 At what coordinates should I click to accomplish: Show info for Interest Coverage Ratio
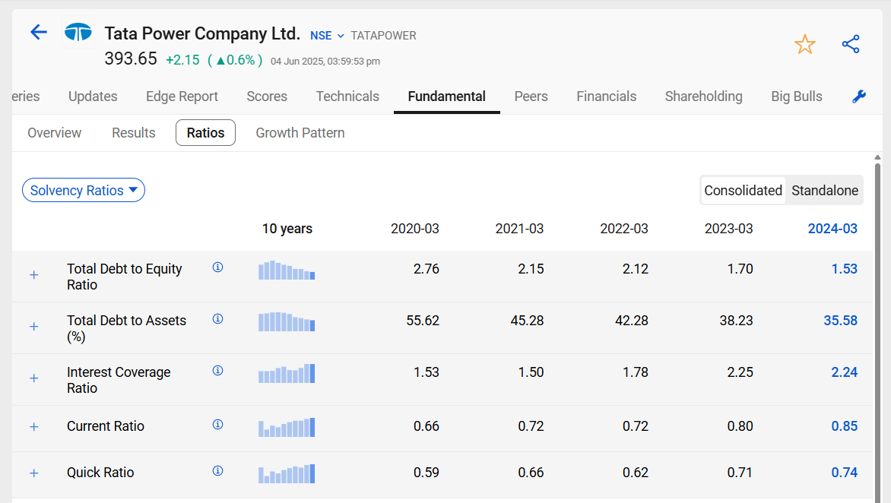(x=217, y=370)
